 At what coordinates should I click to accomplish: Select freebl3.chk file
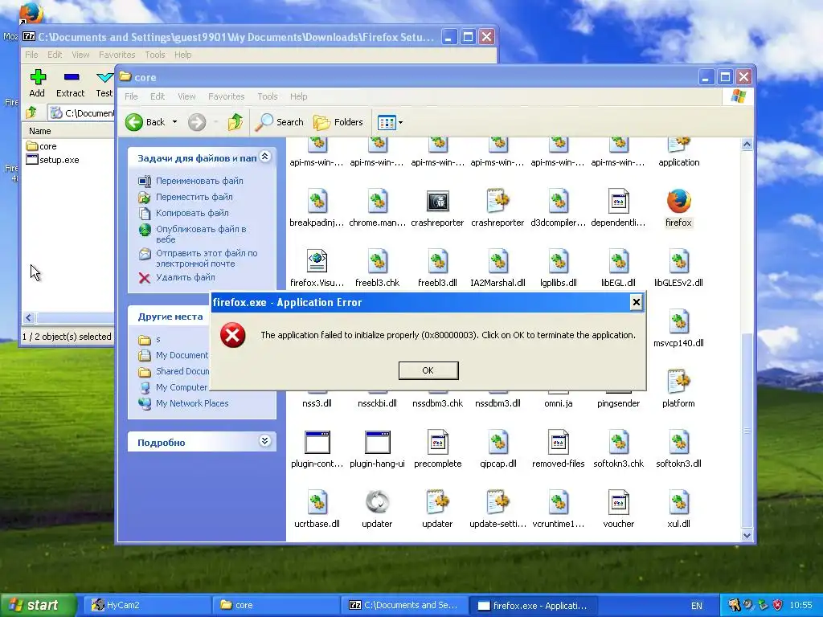378,268
